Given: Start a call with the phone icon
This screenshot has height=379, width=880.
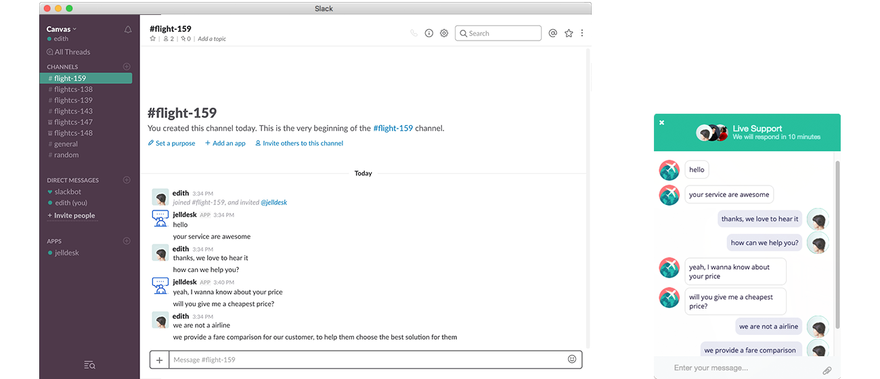Looking at the screenshot, I should [414, 33].
